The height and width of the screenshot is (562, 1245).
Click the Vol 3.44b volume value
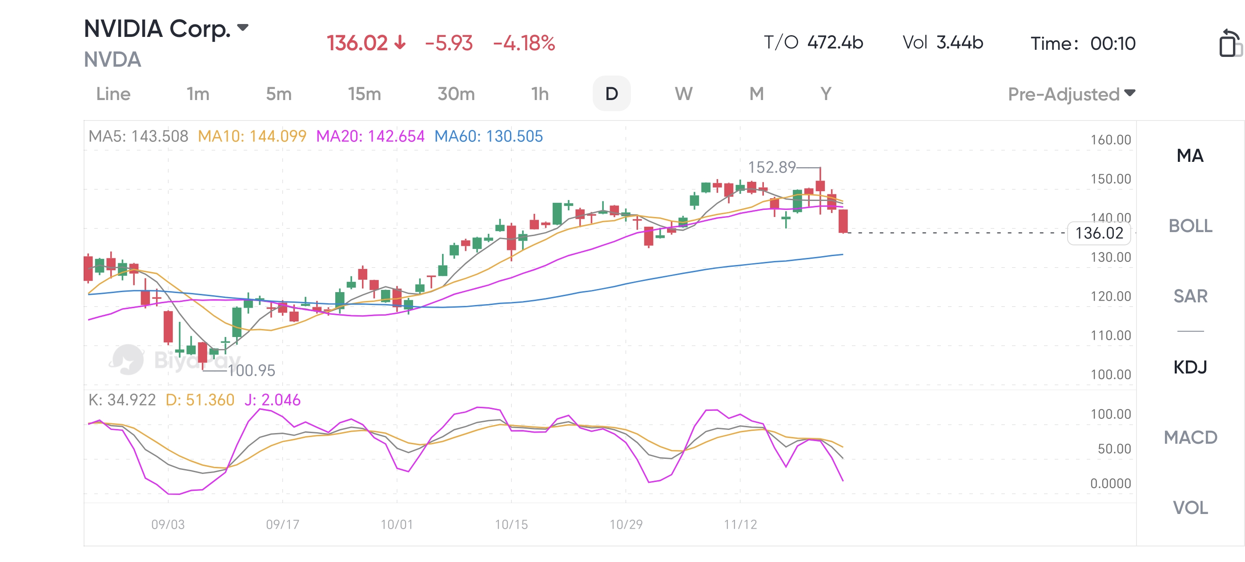(943, 43)
